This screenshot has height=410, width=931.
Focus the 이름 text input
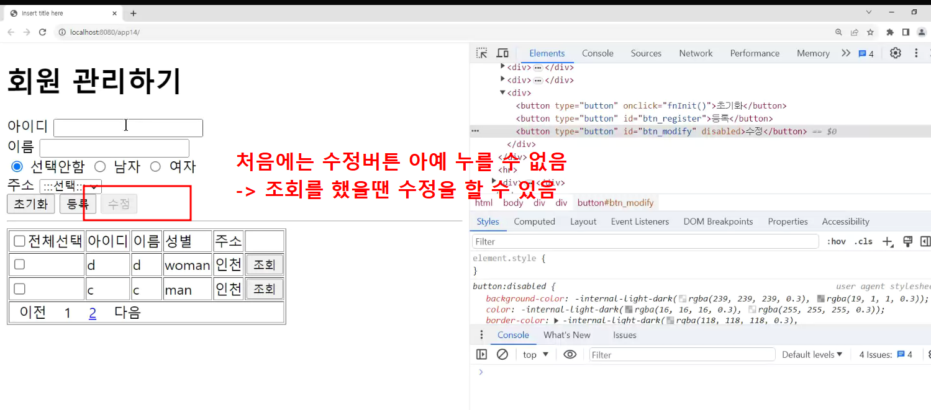114,148
